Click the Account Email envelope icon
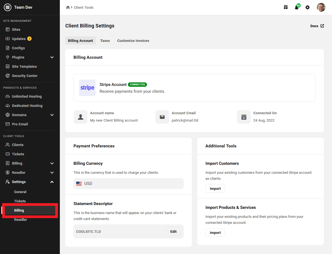 tap(162, 117)
